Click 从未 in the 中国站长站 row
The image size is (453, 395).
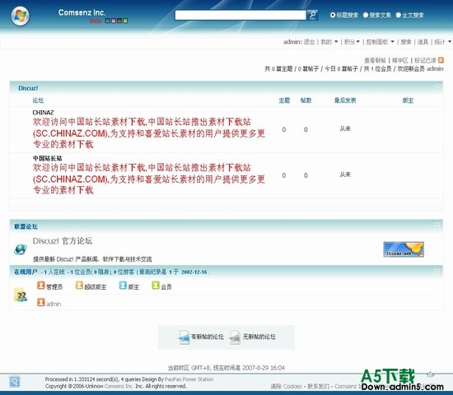coord(345,174)
